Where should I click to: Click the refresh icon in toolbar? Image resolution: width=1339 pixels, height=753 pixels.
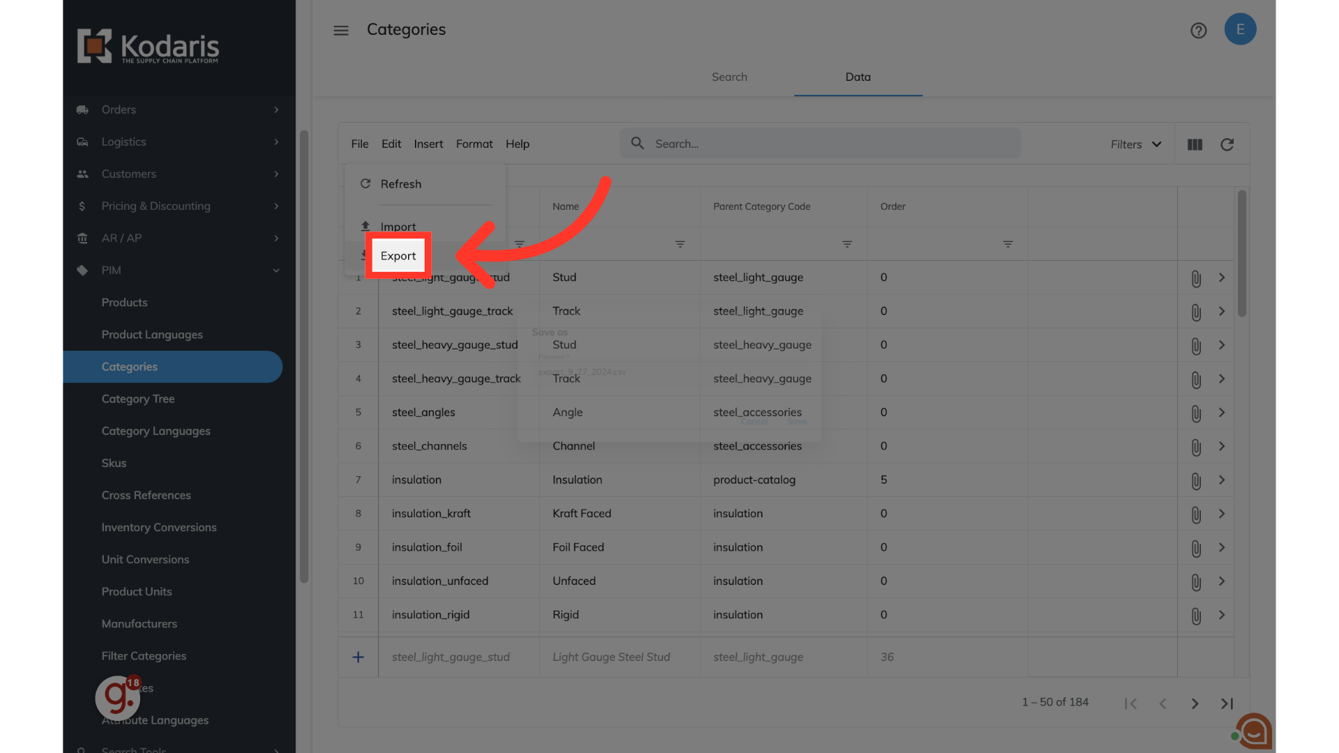point(1227,144)
